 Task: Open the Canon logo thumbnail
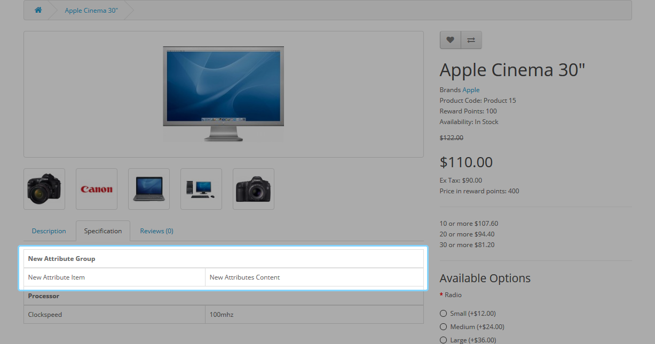pyautogui.click(x=97, y=189)
